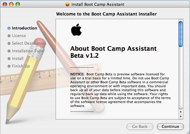Click the scroll up arrow
The height and width of the screenshot is (134, 190).
click(x=181, y=112)
